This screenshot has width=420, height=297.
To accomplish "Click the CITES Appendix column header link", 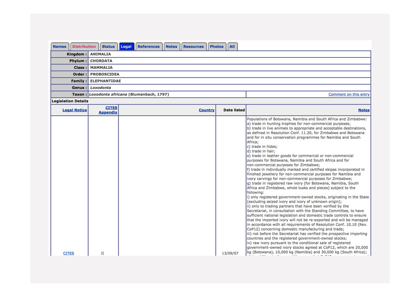I will pos(108,110).
